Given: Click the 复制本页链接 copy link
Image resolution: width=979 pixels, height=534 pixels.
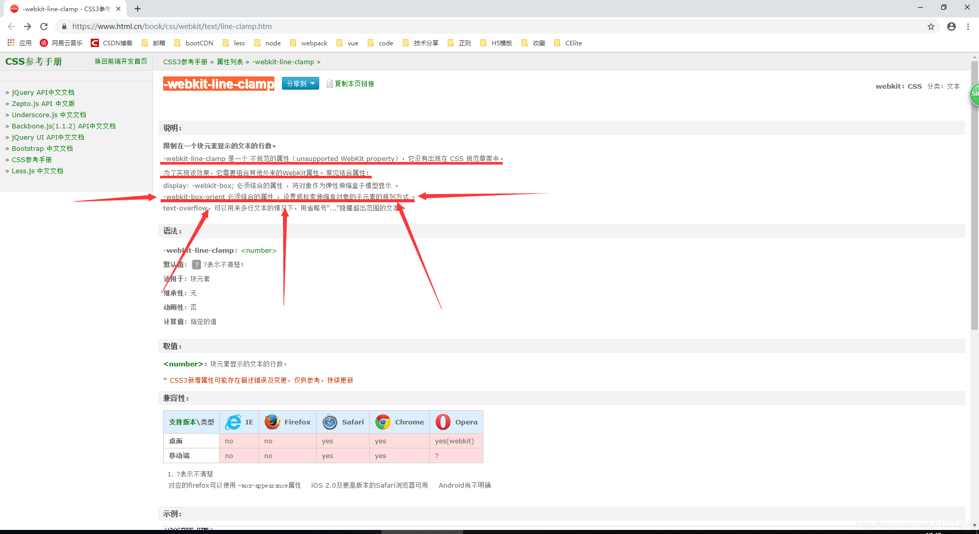Looking at the screenshot, I should pyautogui.click(x=350, y=84).
